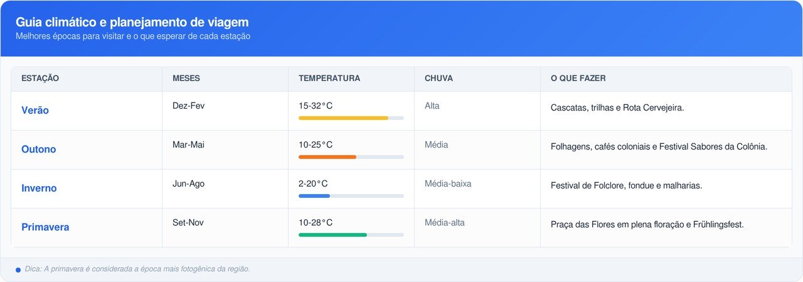
Task: Open the Outono season link
Action: [x=39, y=149]
